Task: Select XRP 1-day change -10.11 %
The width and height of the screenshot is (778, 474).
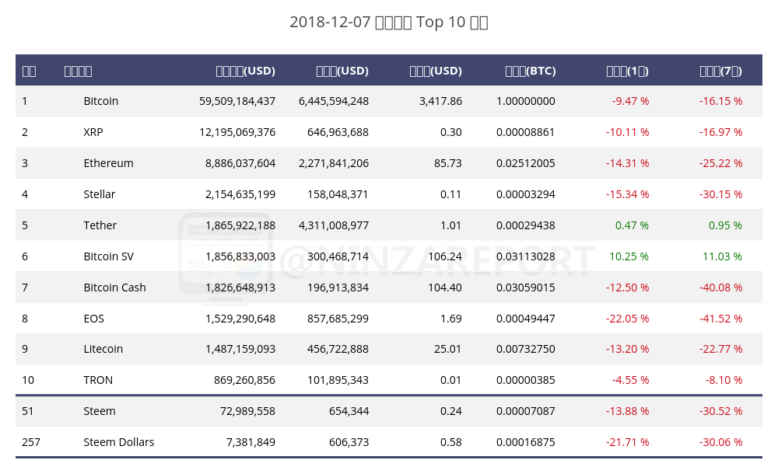Action: pyautogui.click(x=627, y=132)
